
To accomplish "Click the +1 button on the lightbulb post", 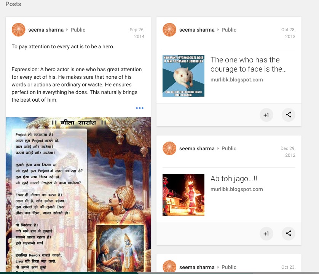I will [x=266, y=115].
